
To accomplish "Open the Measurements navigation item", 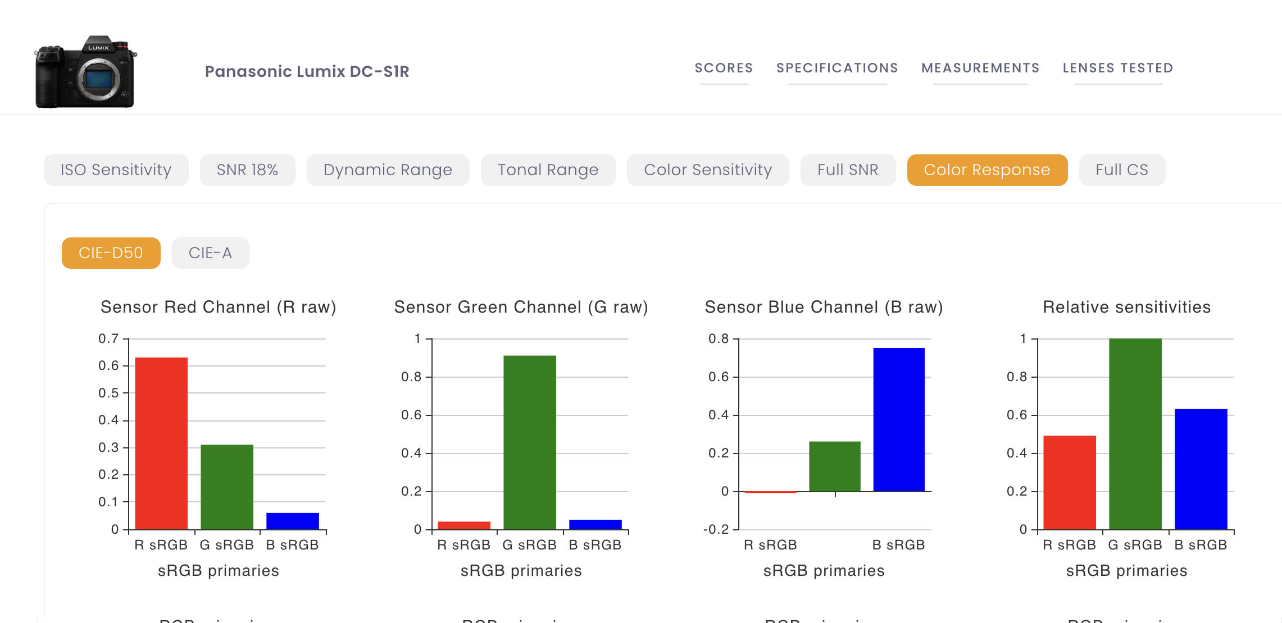I will (x=980, y=68).
